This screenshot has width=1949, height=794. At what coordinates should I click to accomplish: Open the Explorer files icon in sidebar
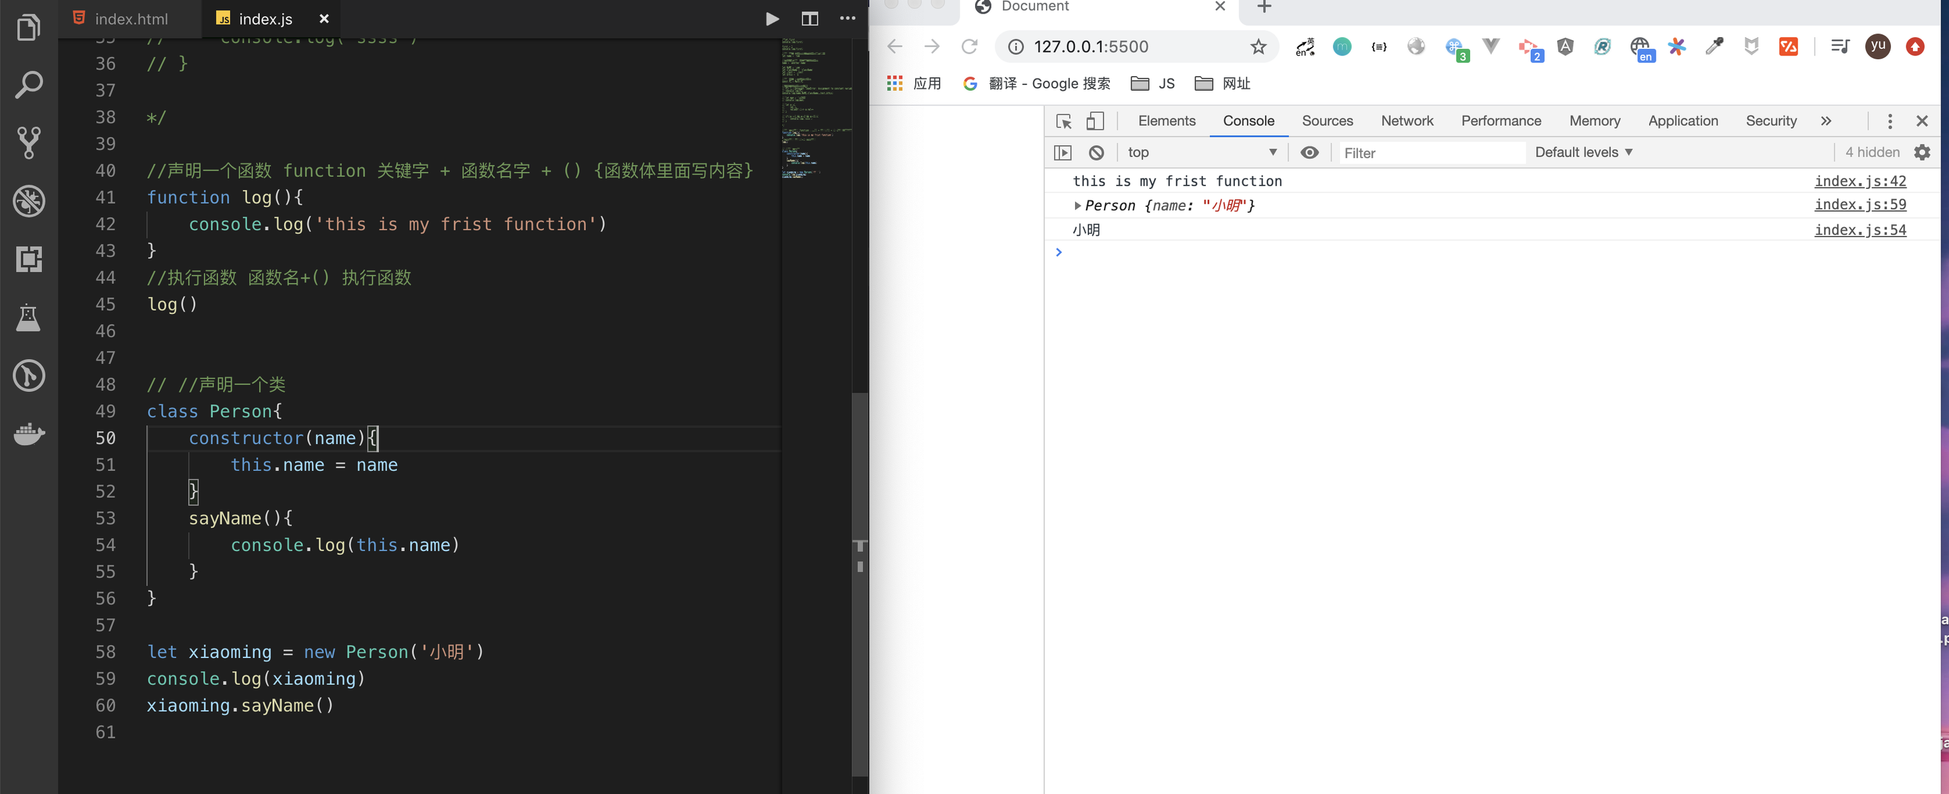pos(28,27)
